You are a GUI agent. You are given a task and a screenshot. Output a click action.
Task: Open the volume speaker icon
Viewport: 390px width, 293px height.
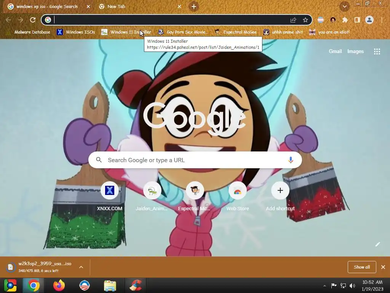pyautogui.click(x=352, y=286)
